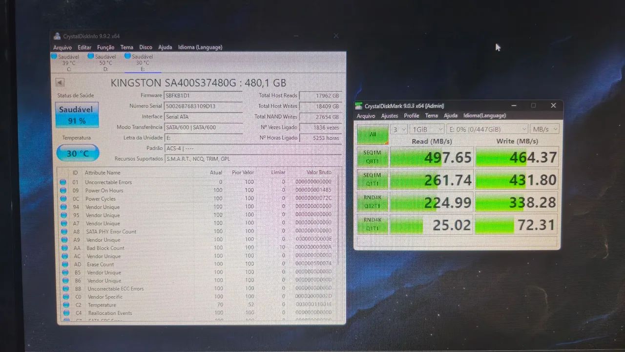Run the SEQ1M Q8T1 test

click(x=373, y=156)
